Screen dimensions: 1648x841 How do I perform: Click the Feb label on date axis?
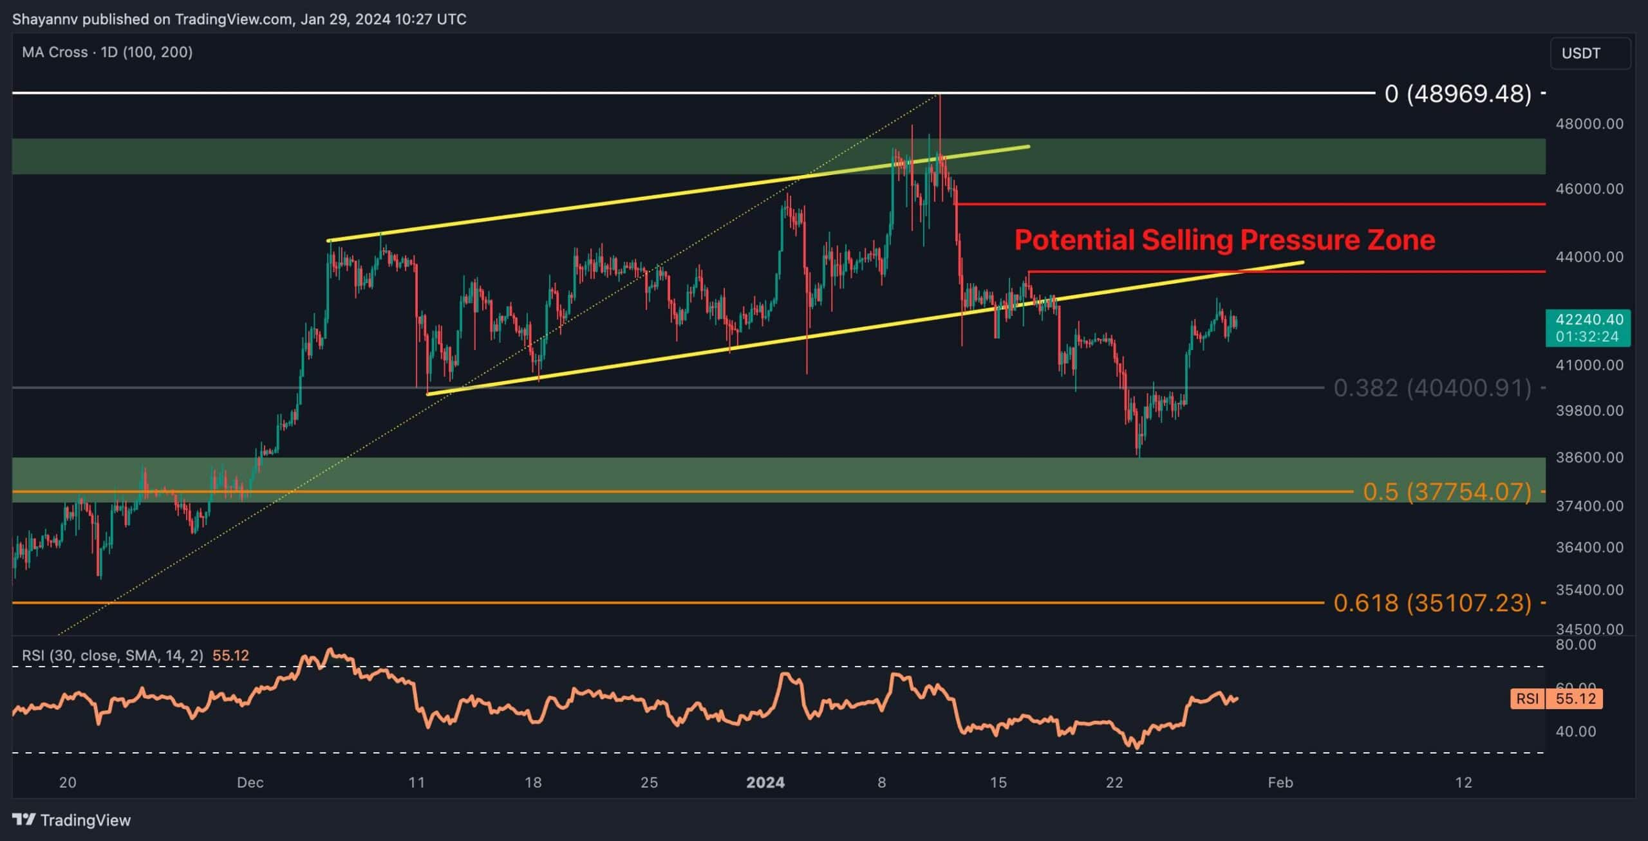[x=1280, y=782]
